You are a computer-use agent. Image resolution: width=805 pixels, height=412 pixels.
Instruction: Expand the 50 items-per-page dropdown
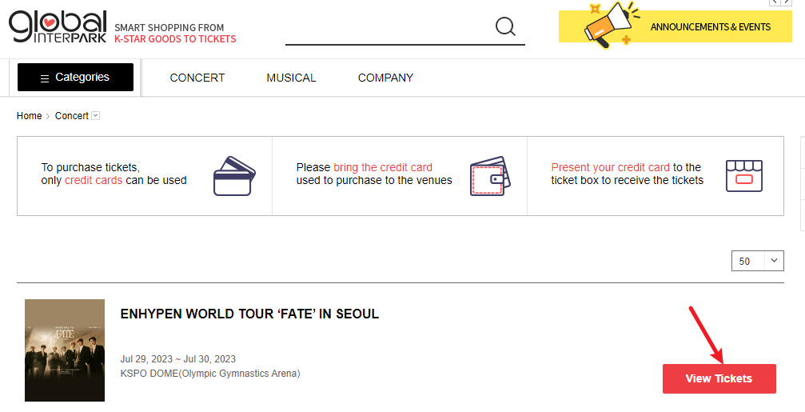[757, 261]
